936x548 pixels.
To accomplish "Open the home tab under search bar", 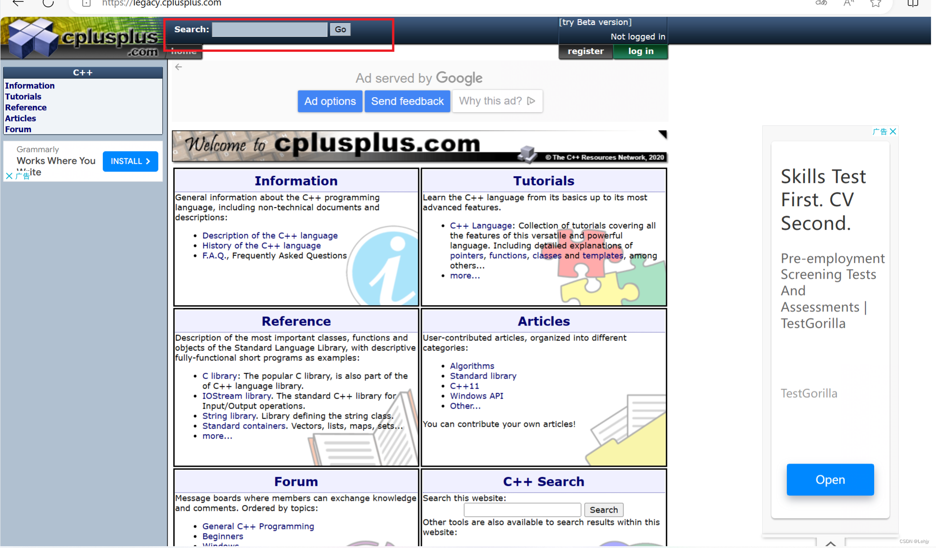I will pyautogui.click(x=184, y=52).
